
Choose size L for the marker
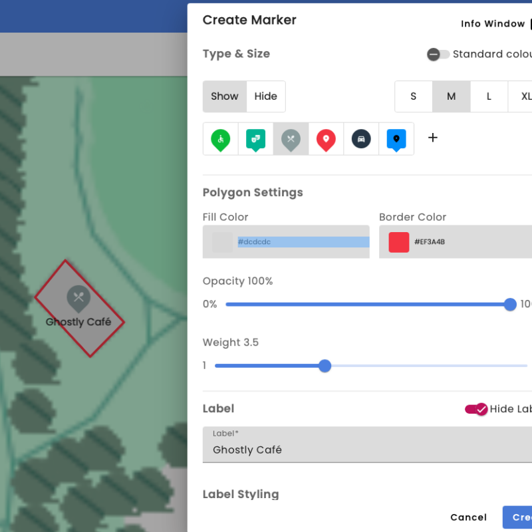coord(489,96)
